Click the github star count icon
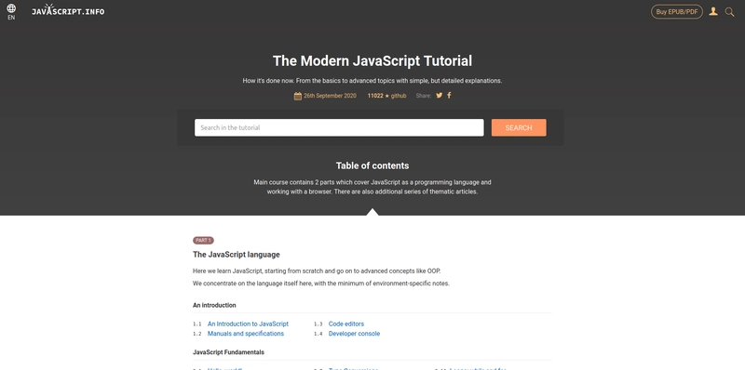The width and height of the screenshot is (745, 370). tap(386, 96)
